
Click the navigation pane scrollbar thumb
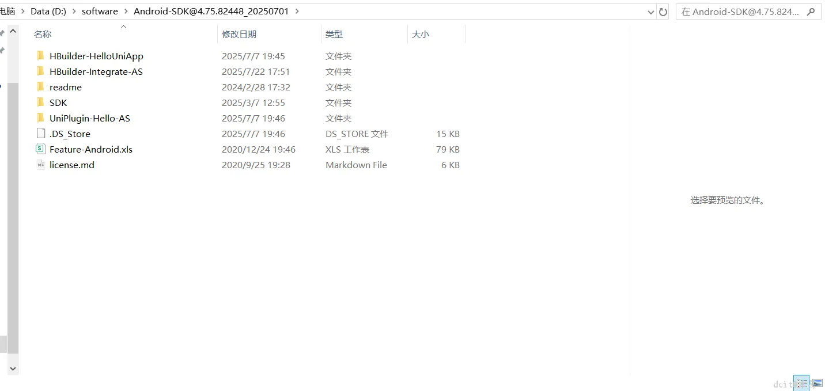(x=13, y=218)
